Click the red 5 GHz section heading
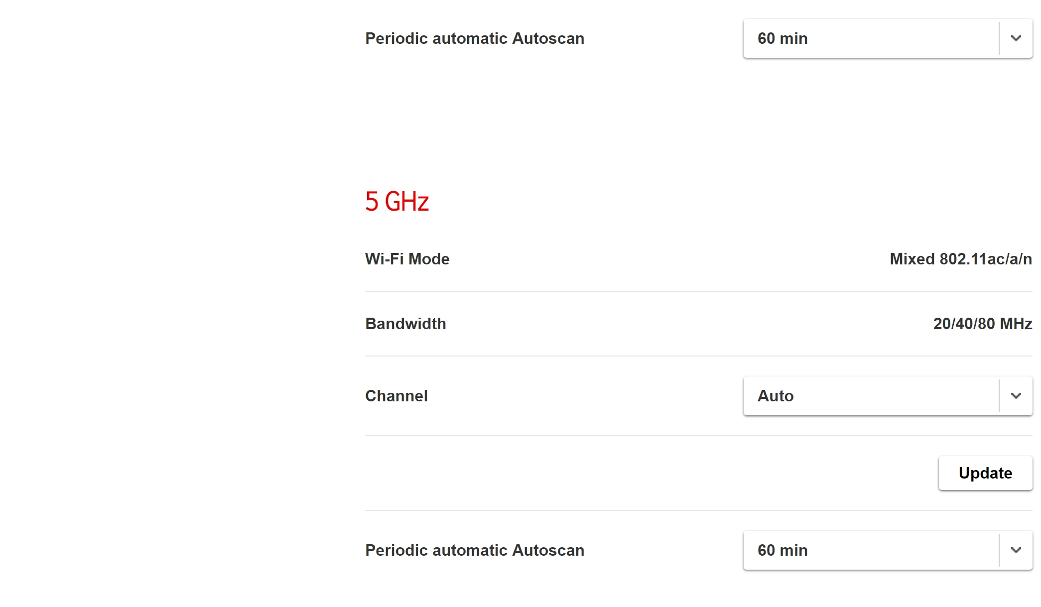1041x607 pixels. click(397, 202)
